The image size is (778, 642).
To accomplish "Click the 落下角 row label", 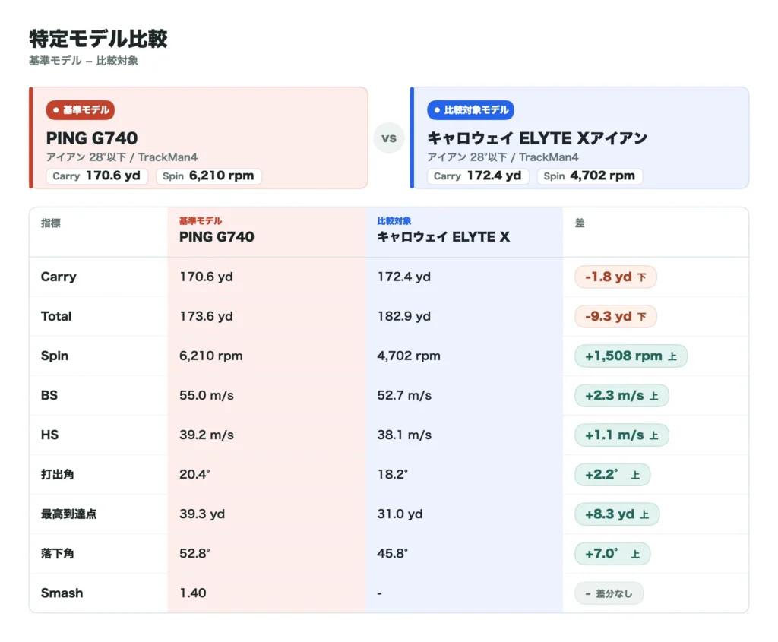I will pyautogui.click(x=58, y=553).
